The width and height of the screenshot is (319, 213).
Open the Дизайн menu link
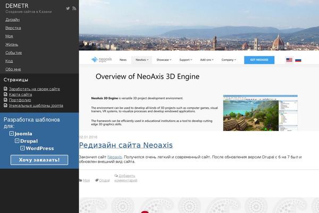(x=12, y=20)
